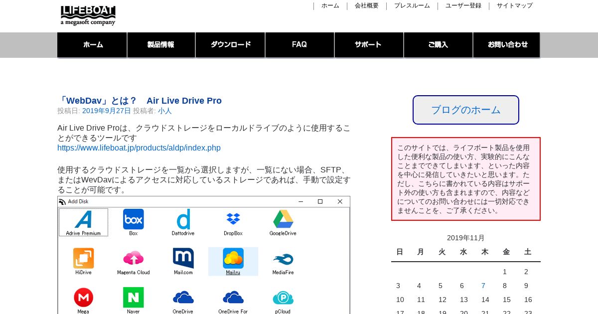
Task: Maximize the Add Disk window
Action: click(x=320, y=202)
